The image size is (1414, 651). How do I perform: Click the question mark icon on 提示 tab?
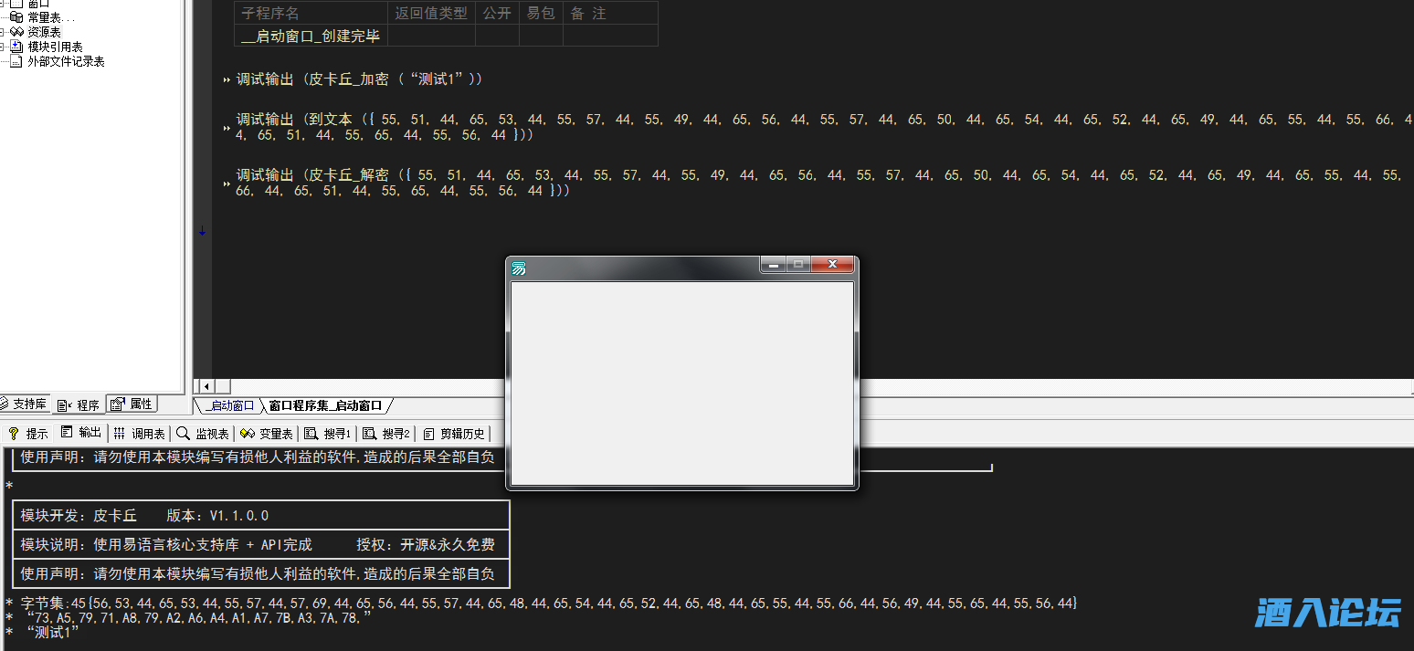click(14, 434)
